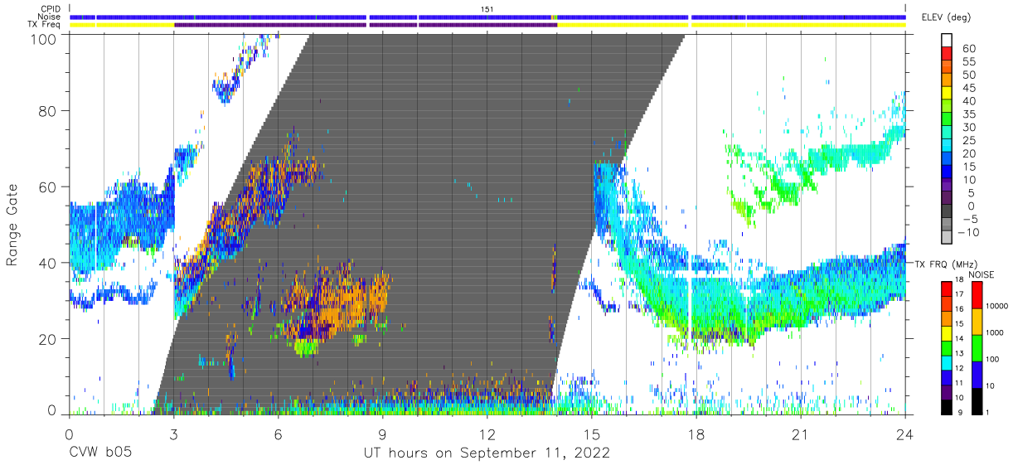Click the 'TX Freq' row label
Viewport: 1018px width, 470px height.
[x=46, y=25]
